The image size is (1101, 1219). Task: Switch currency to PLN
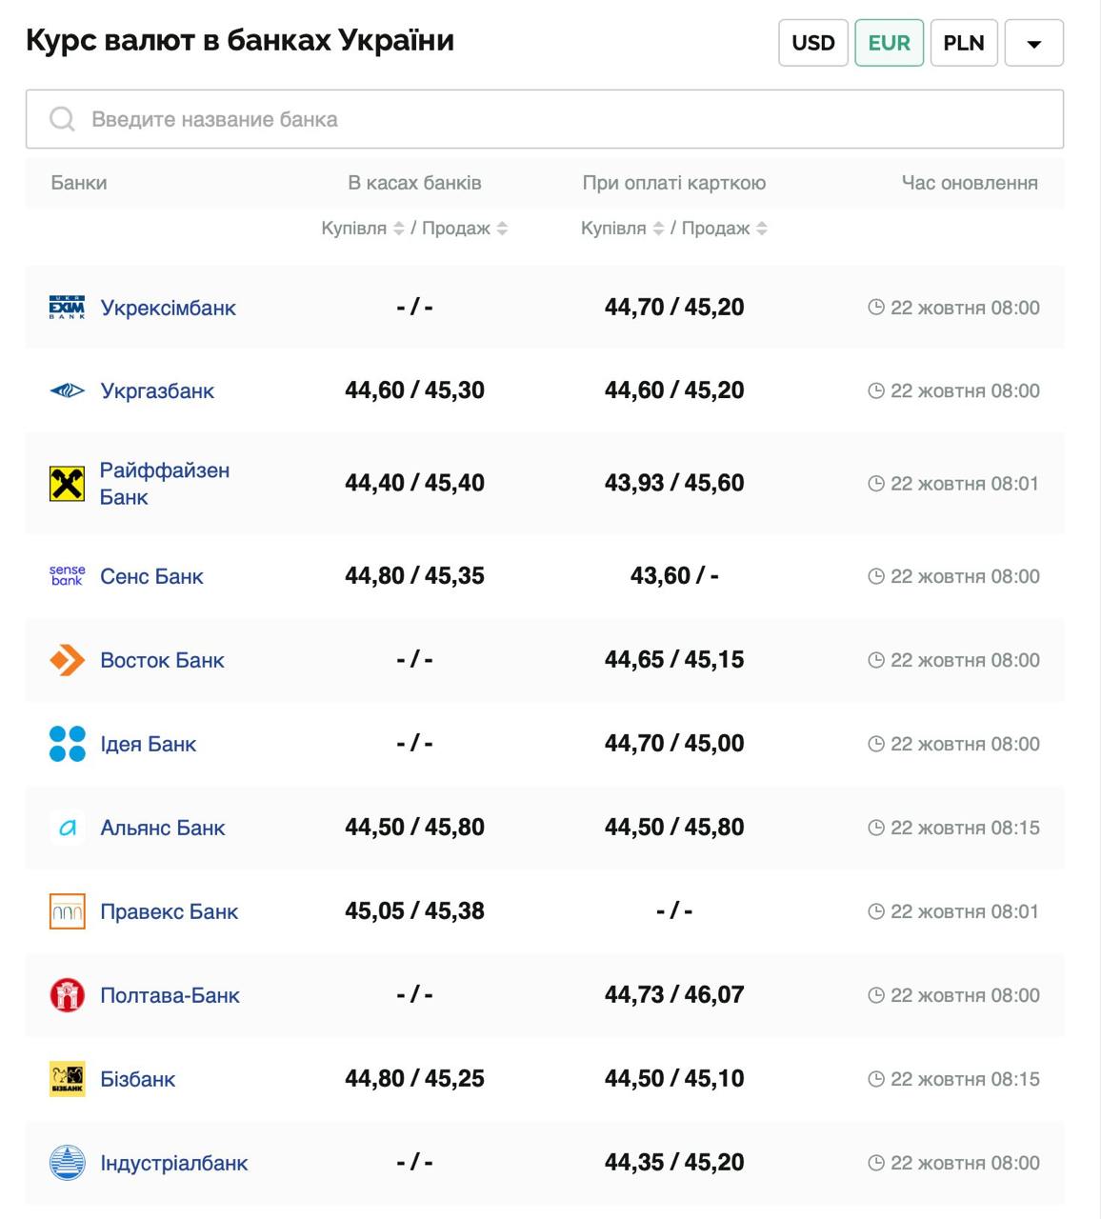coord(963,43)
